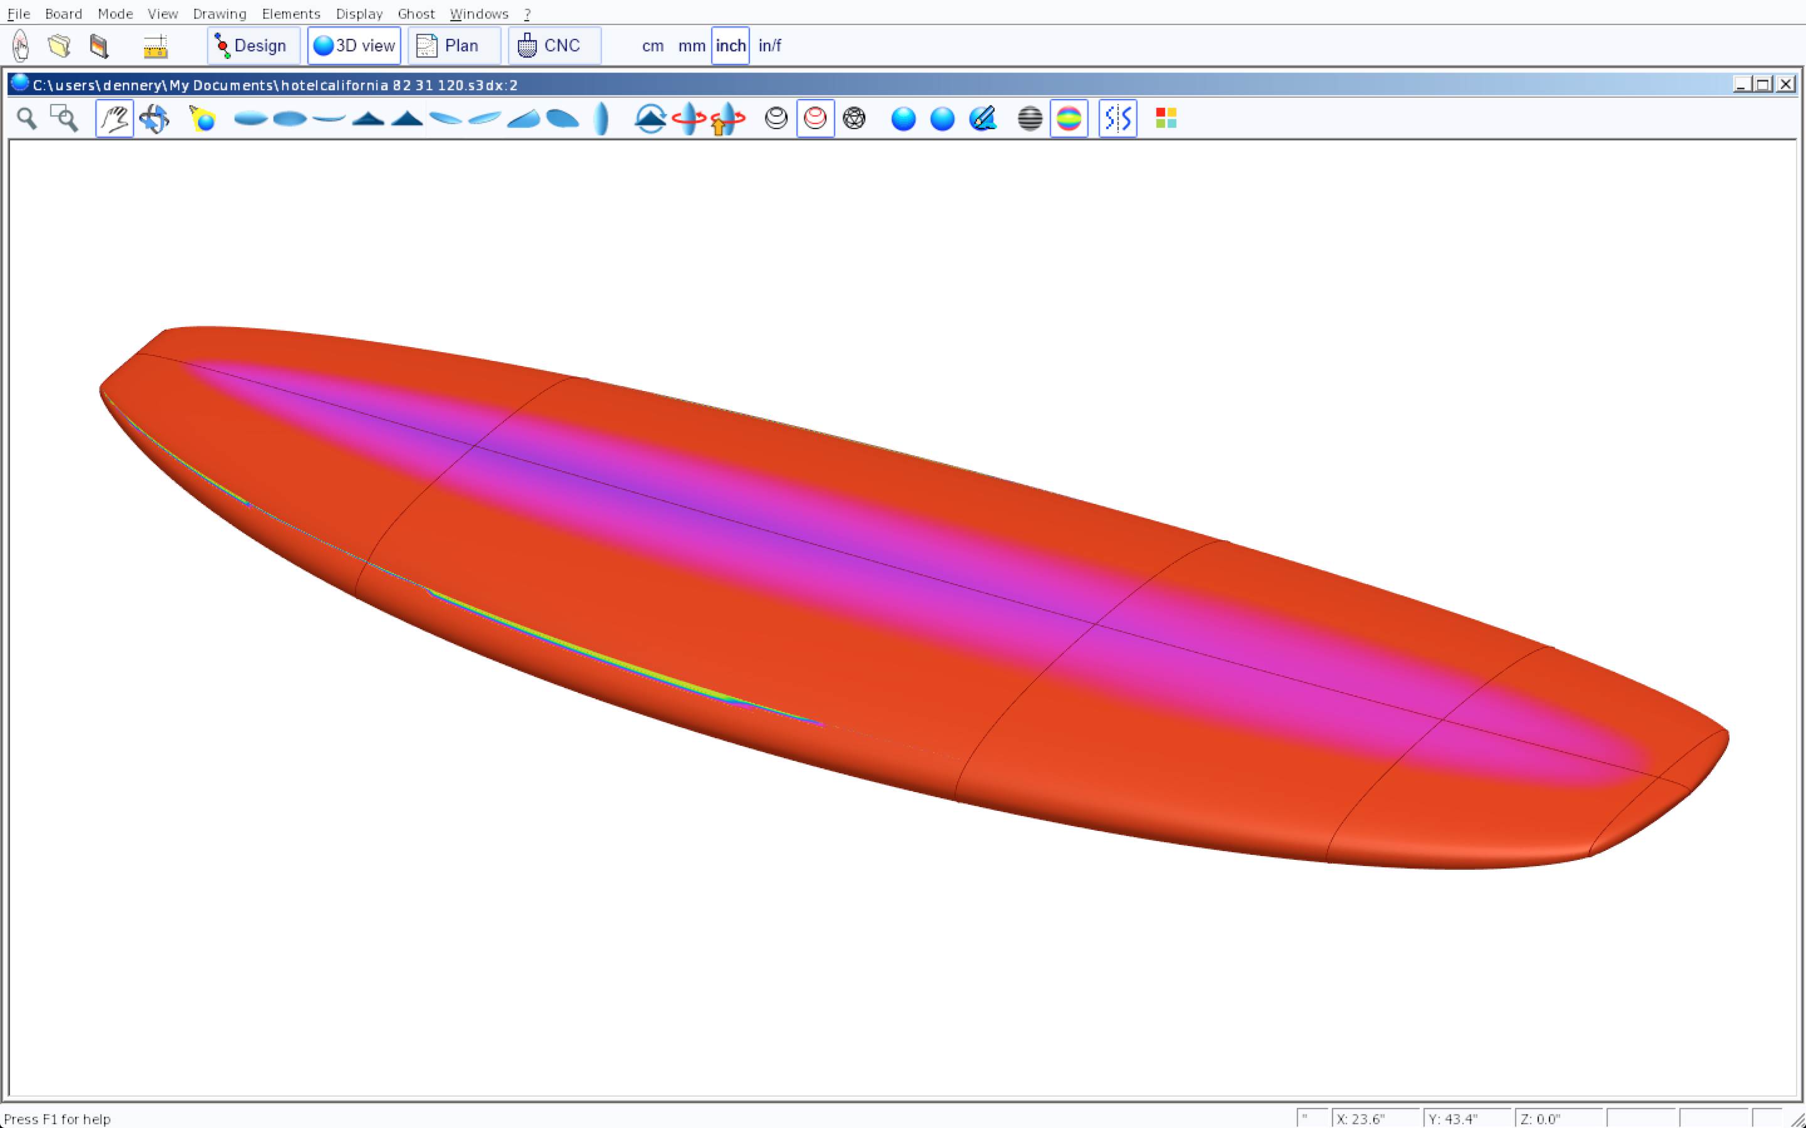Screen dimensions: 1806x1128
Task: Open the Board menu
Action: tap(63, 13)
